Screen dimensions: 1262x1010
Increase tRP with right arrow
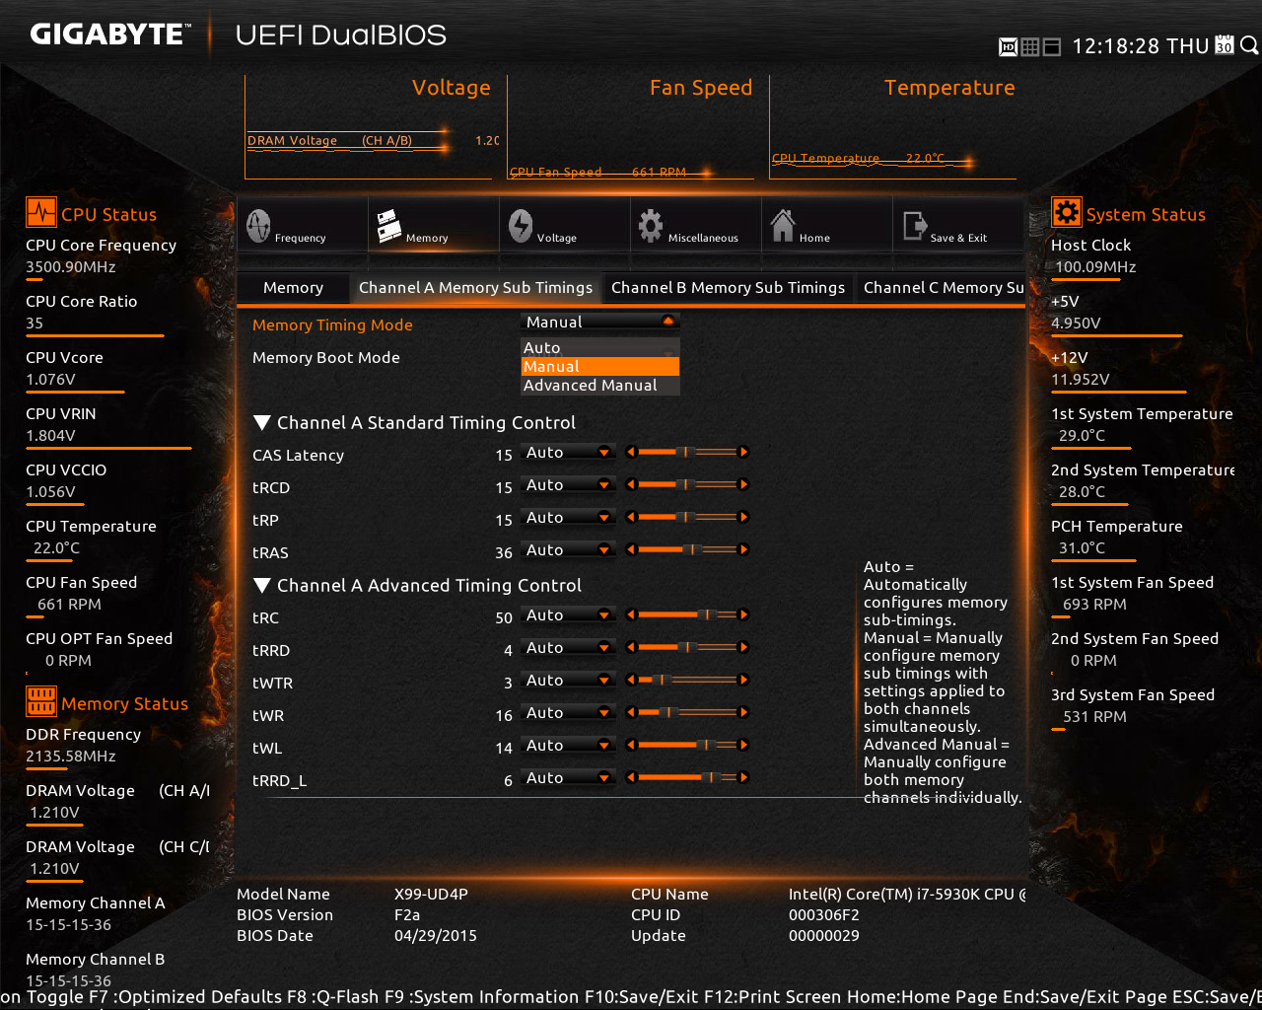(743, 517)
